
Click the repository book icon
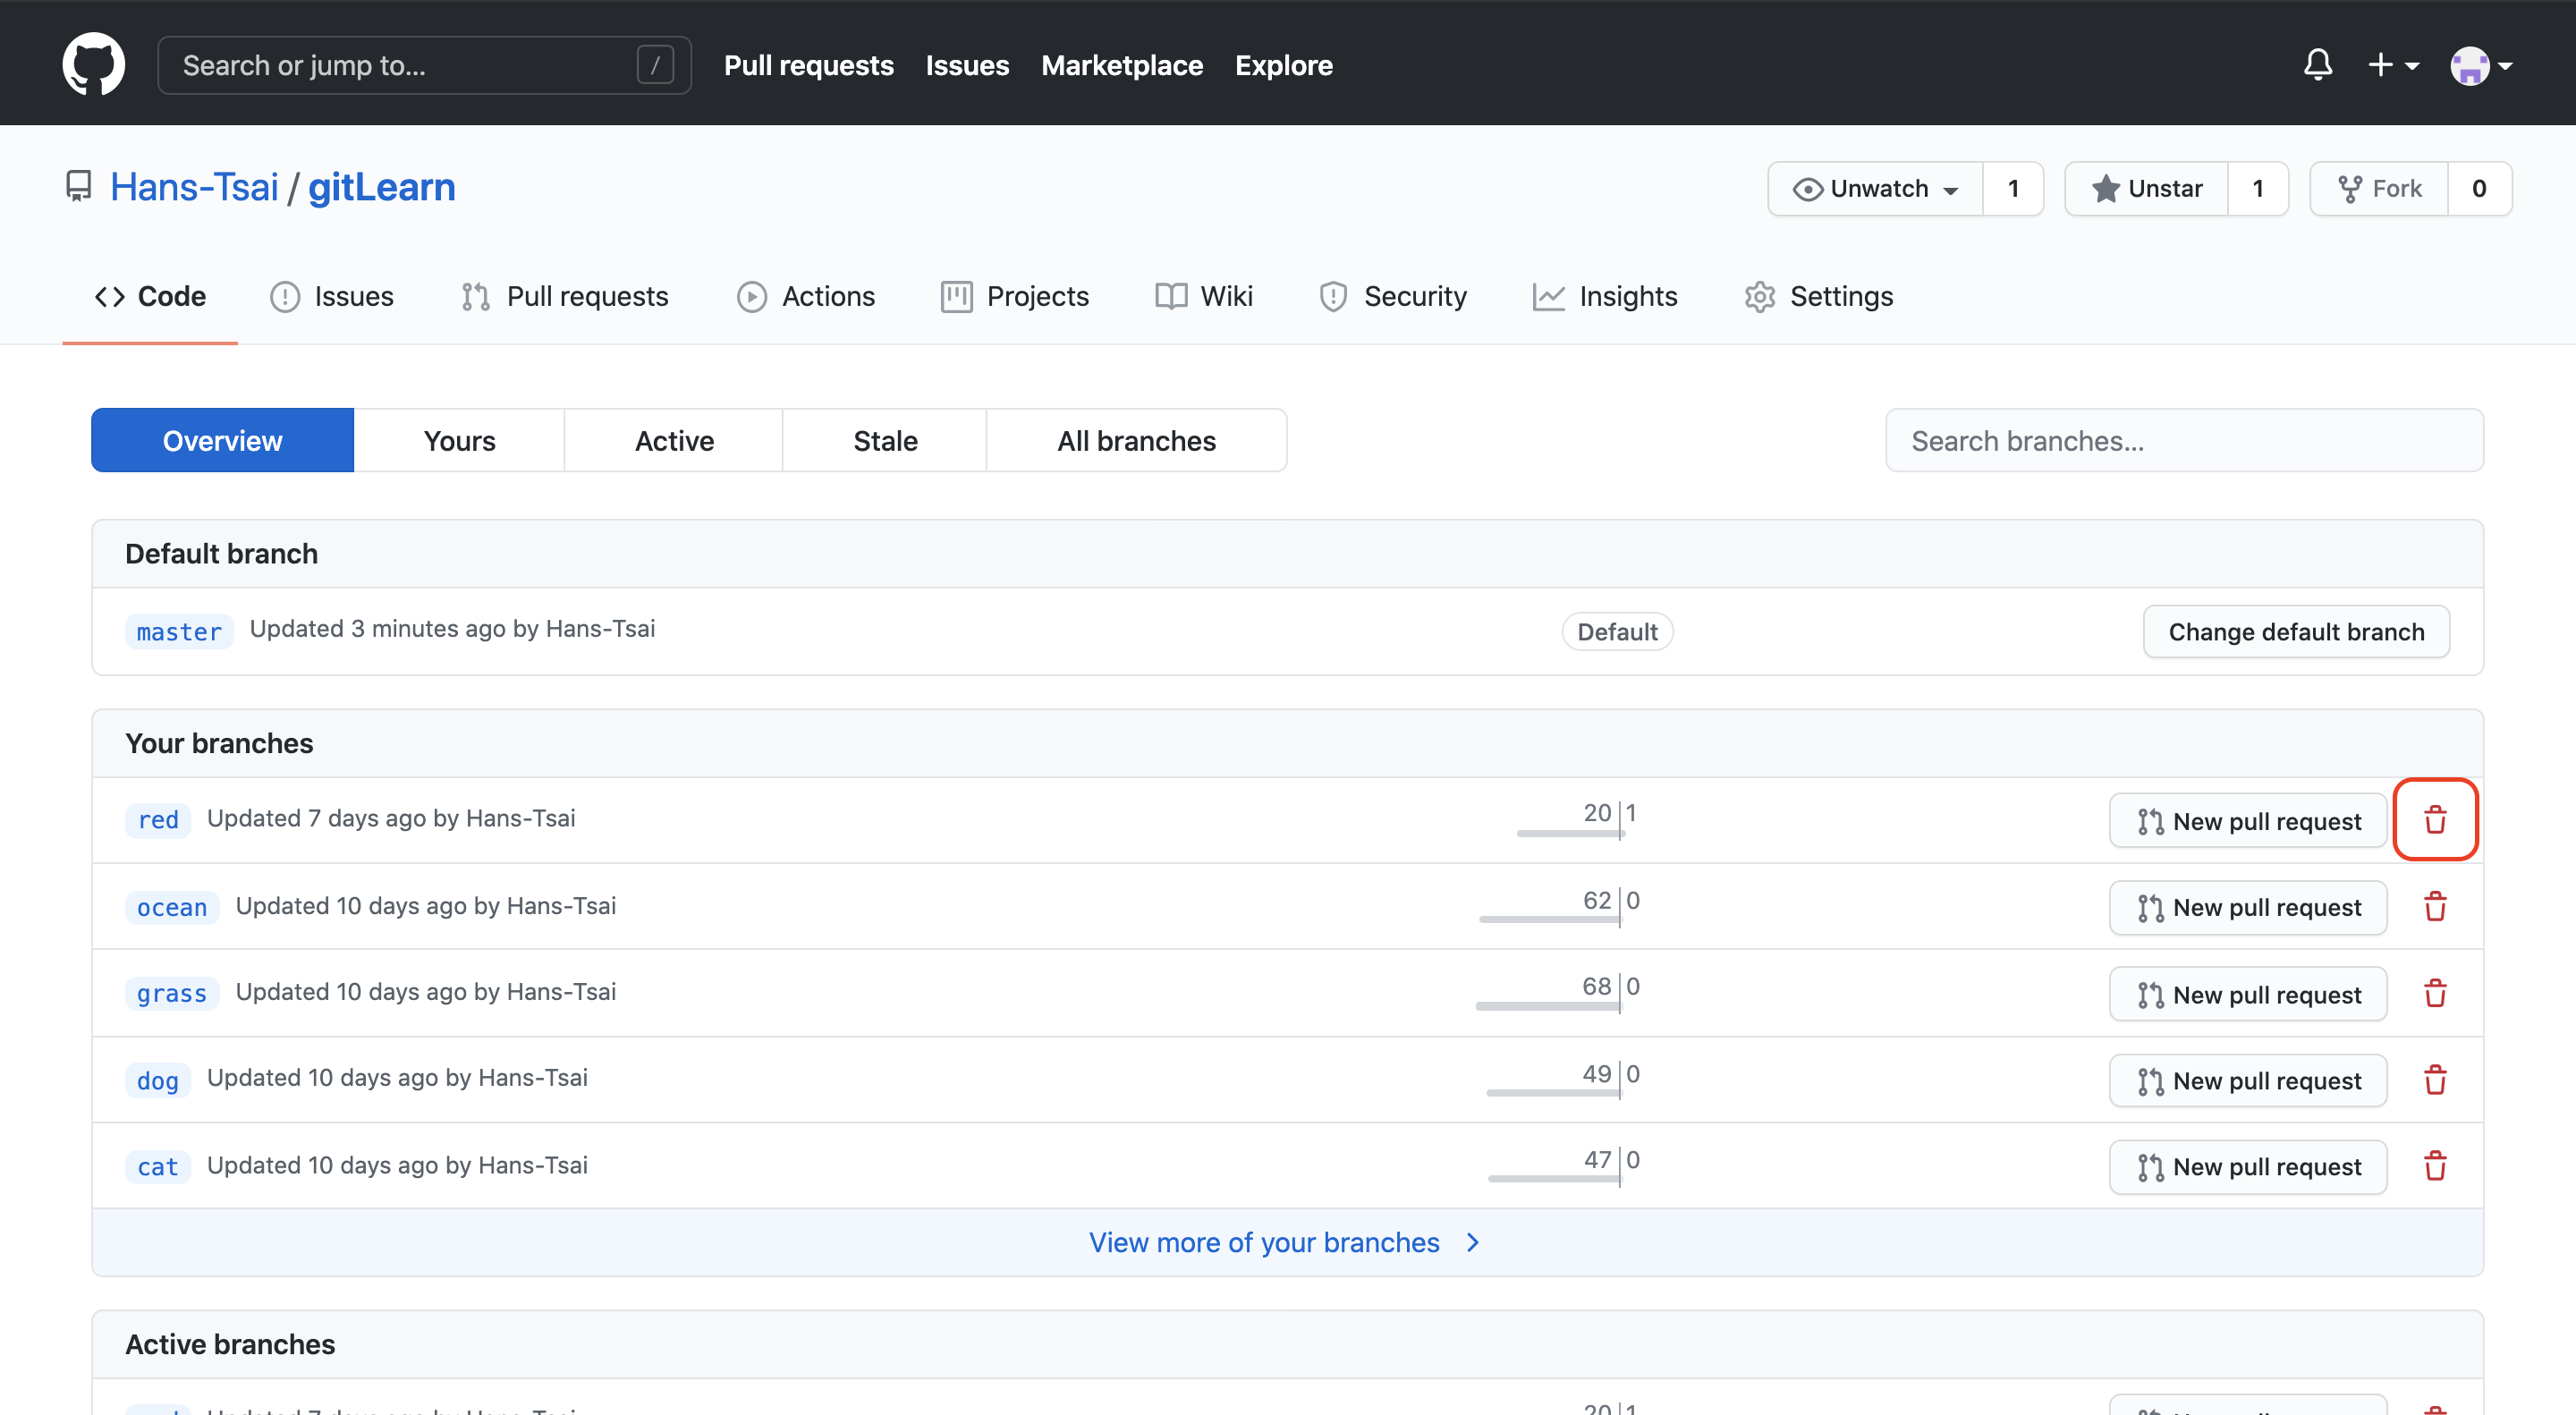coord(78,187)
